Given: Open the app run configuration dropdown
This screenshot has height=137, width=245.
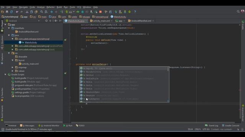Looking at the screenshot, I should (x=70, y=12).
